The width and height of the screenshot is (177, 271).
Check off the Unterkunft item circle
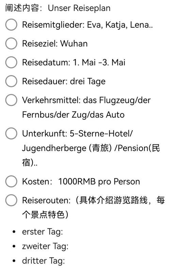(11, 133)
